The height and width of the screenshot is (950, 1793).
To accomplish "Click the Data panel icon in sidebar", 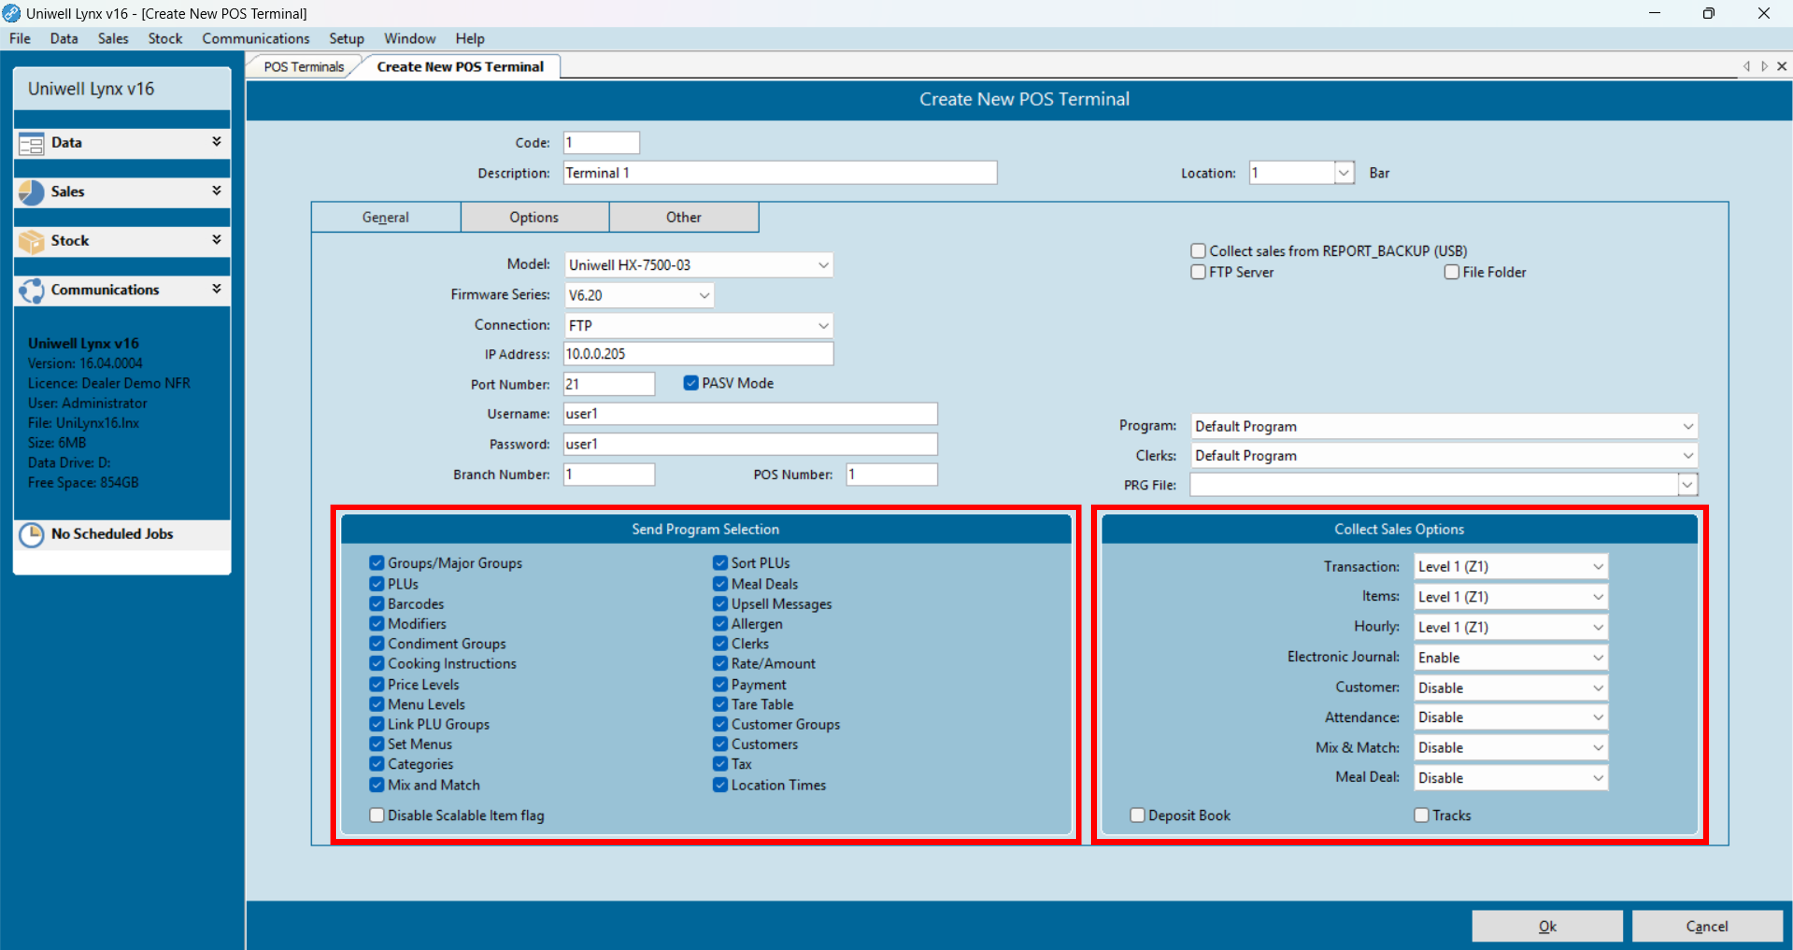I will [x=31, y=143].
